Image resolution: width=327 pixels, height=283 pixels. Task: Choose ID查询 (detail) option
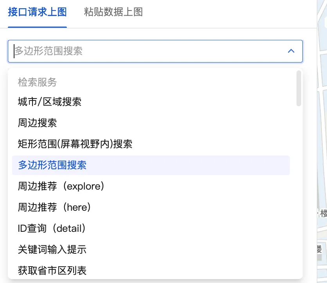pyautogui.click(x=151, y=228)
